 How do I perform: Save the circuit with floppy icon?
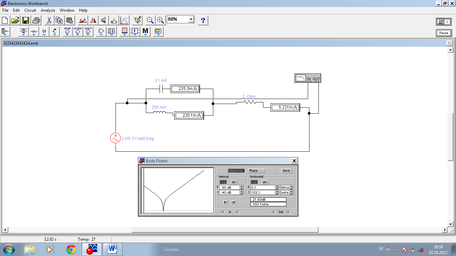coord(26,20)
